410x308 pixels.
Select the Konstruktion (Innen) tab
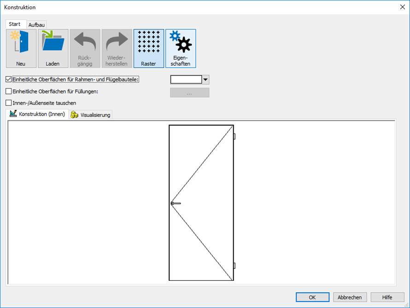coord(37,114)
